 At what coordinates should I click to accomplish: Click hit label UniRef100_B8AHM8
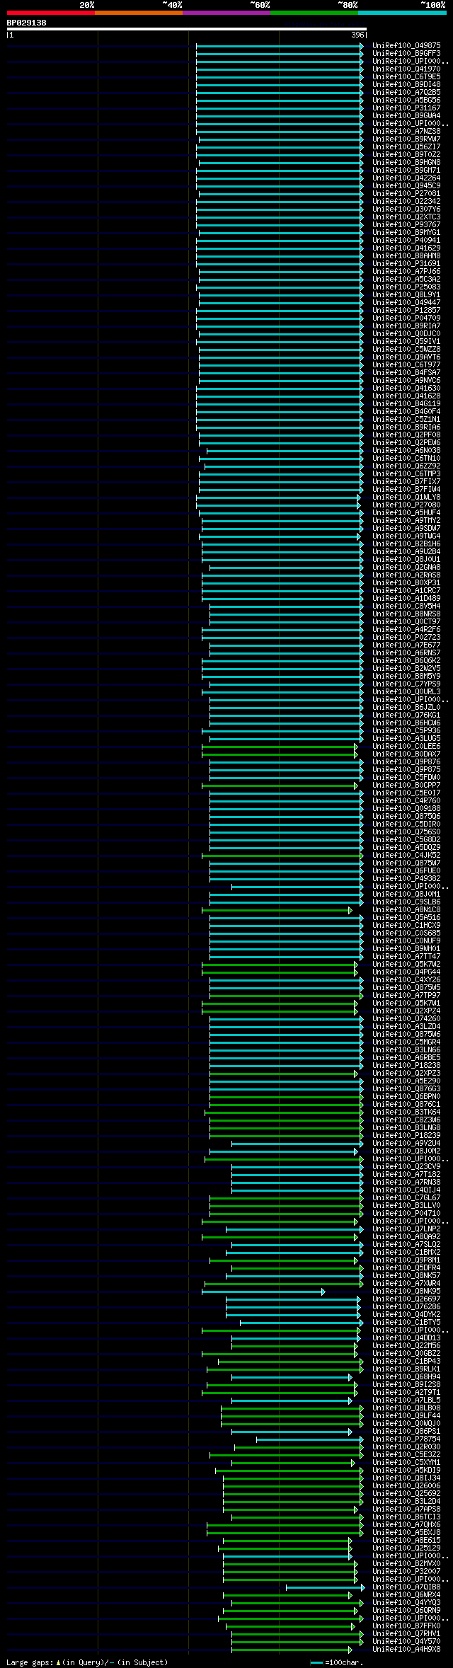(406, 255)
